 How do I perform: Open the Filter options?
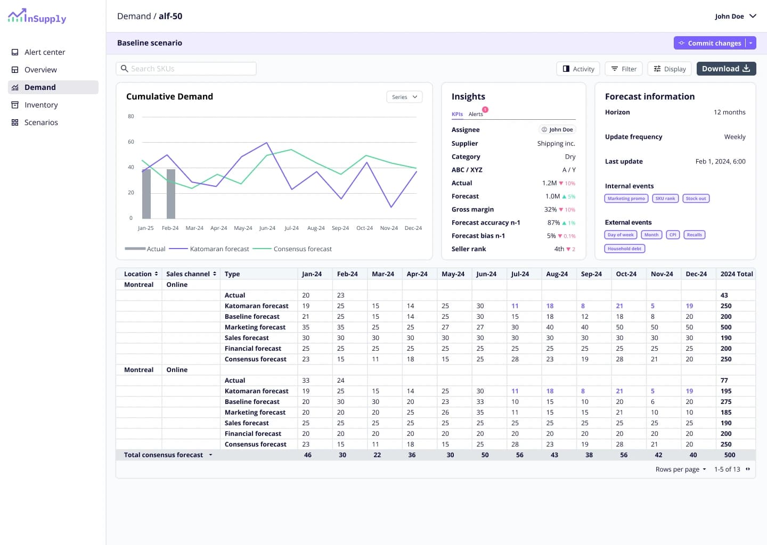[624, 69]
